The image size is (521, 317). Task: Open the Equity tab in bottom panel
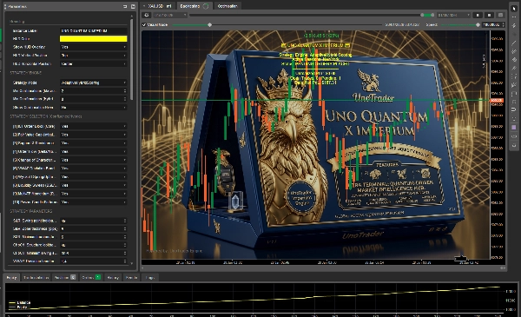[x=11, y=277]
